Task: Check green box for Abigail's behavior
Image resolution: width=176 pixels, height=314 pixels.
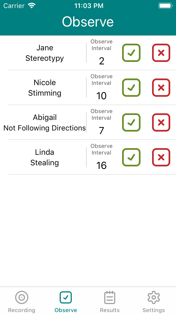Action: tap(131, 122)
